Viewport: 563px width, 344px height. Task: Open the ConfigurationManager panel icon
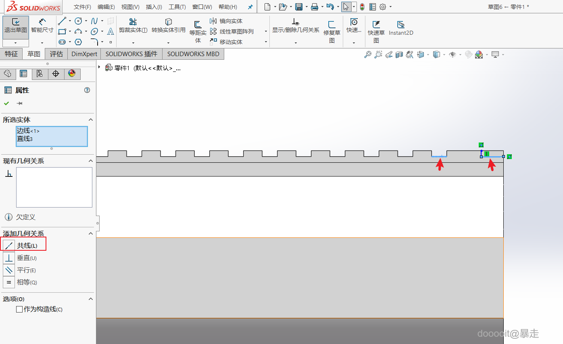40,74
